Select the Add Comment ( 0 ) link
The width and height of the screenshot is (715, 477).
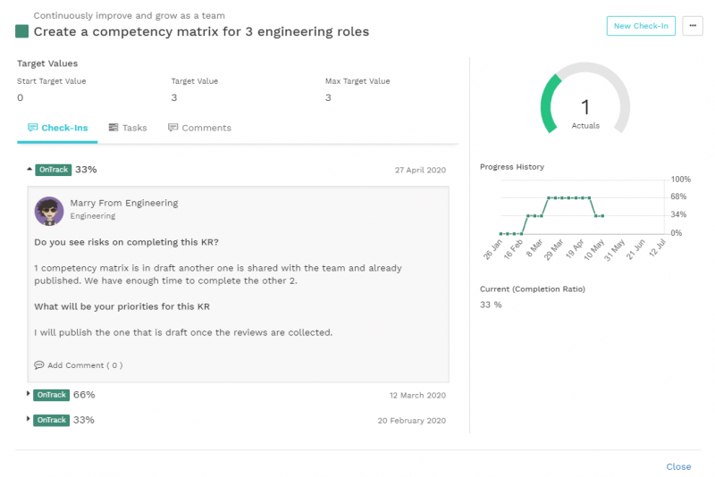tap(85, 365)
